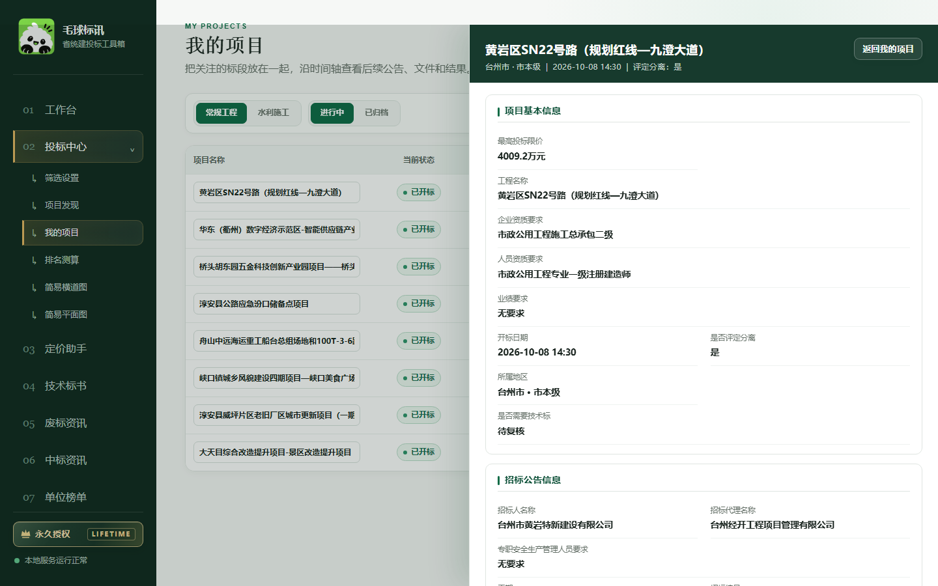Open 定价助手 in sidebar
The height and width of the screenshot is (586, 938).
(x=78, y=349)
